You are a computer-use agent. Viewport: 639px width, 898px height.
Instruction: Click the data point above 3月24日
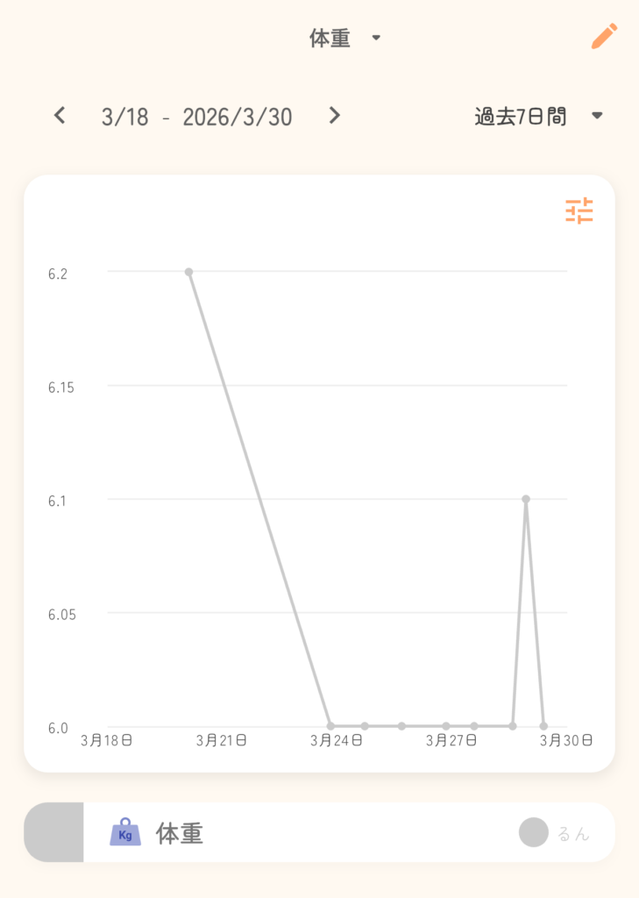(330, 726)
